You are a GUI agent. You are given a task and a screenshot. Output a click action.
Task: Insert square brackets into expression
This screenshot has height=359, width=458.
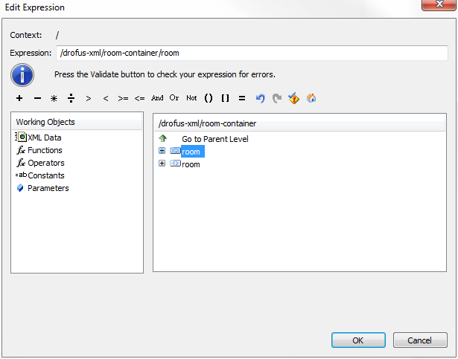(x=226, y=98)
